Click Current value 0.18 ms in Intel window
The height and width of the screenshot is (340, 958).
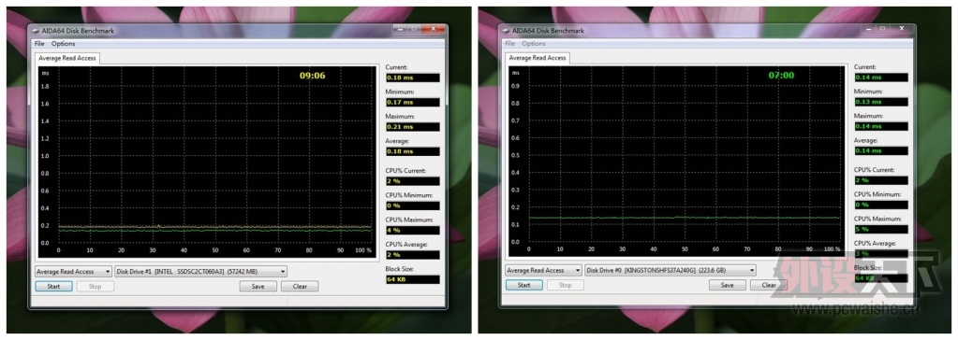point(412,78)
